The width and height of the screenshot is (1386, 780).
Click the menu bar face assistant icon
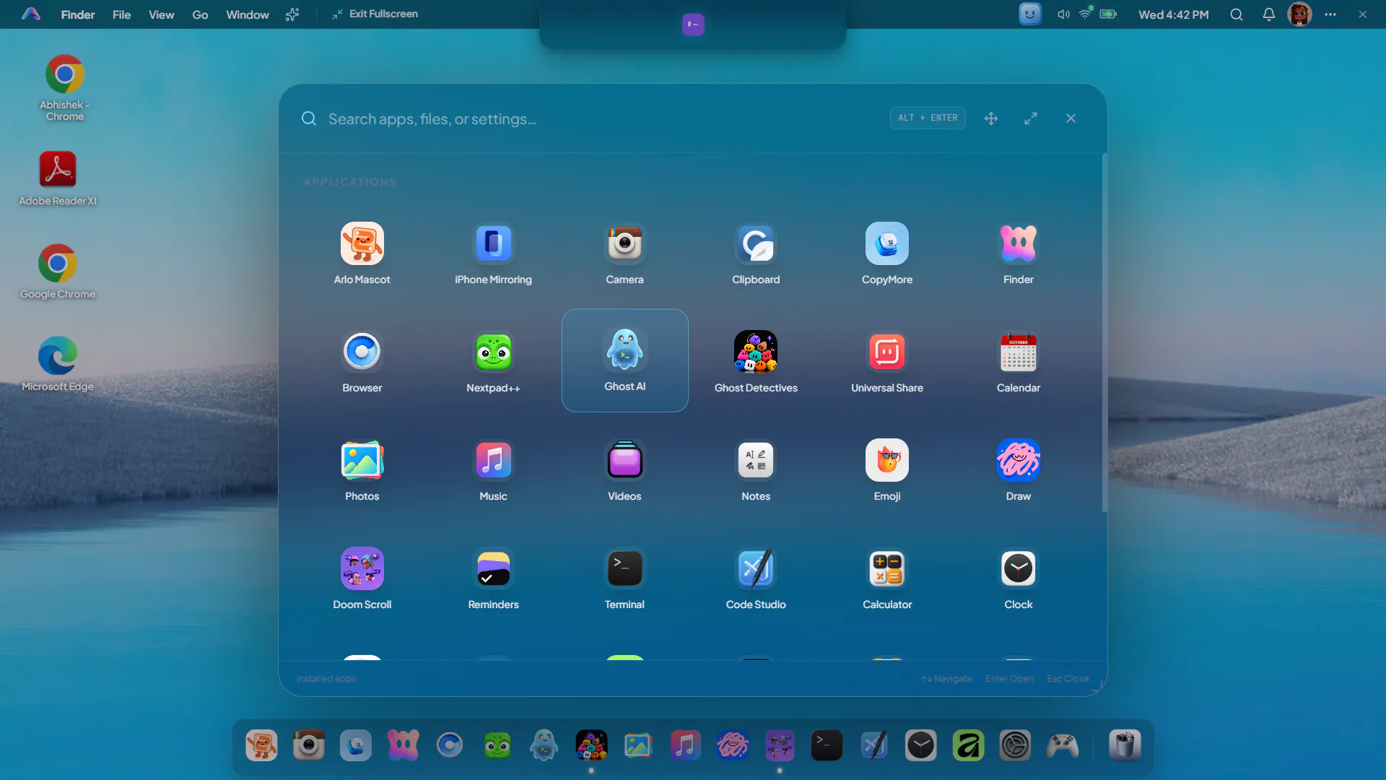tap(1030, 14)
